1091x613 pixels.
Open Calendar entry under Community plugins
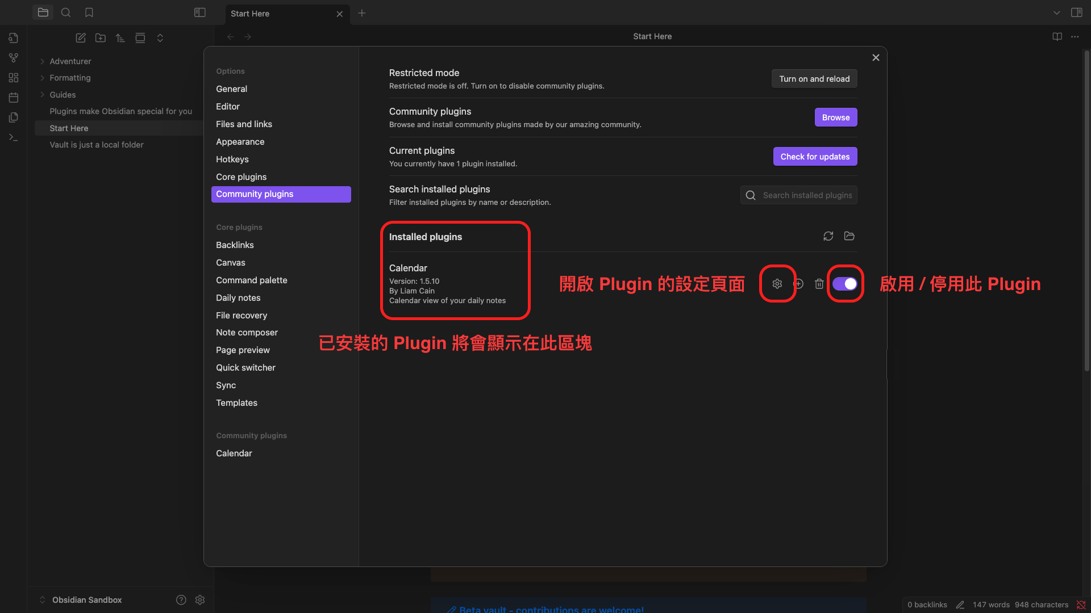pyautogui.click(x=281, y=454)
